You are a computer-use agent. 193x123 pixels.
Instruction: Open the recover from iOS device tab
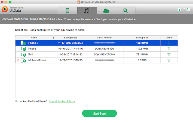(68, 11)
